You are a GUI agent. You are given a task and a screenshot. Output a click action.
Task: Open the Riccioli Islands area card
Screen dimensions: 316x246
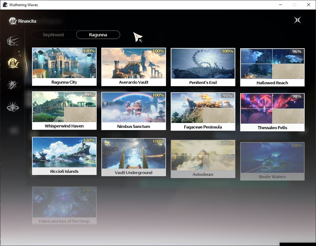point(64,156)
